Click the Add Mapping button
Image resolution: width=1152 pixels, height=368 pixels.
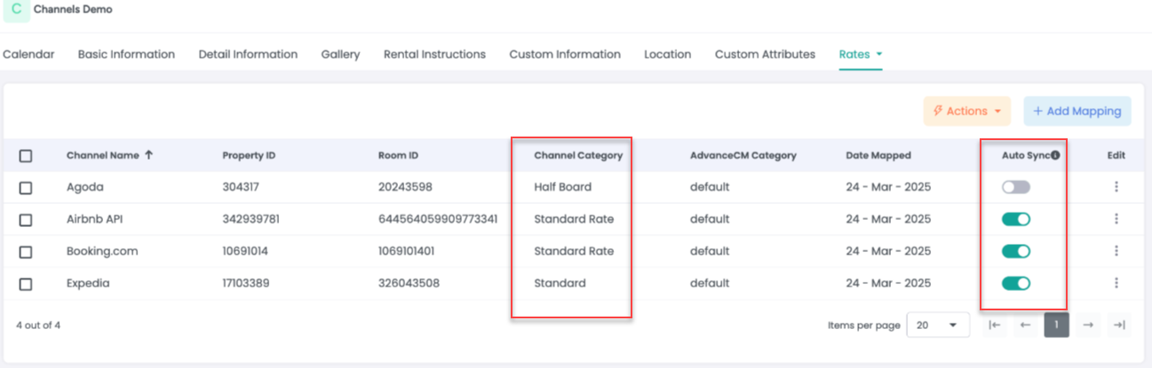[x=1077, y=111]
